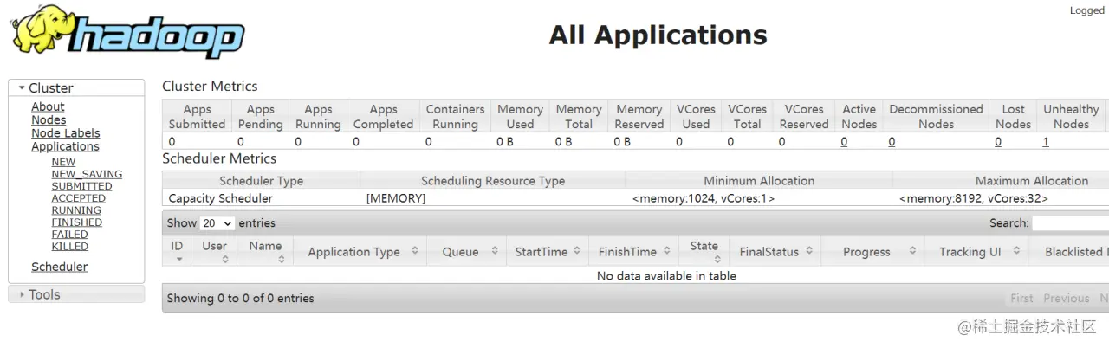Show KILLED applications list

point(69,247)
